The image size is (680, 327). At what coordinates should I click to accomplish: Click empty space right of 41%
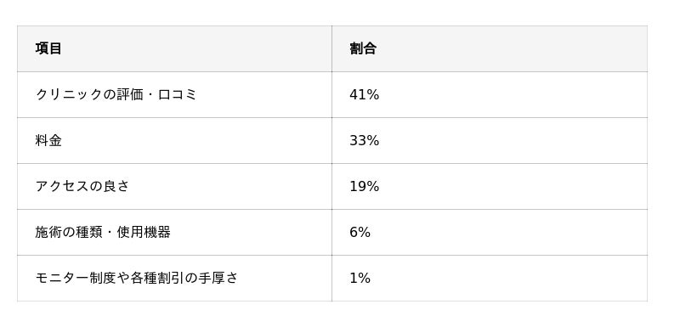[x=512, y=94]
